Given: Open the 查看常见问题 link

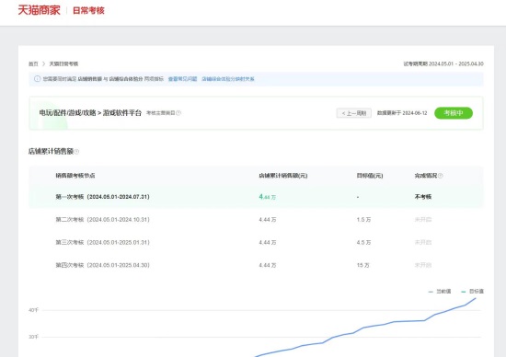Looking at the screenshot, I should click(x=182, y=79).
